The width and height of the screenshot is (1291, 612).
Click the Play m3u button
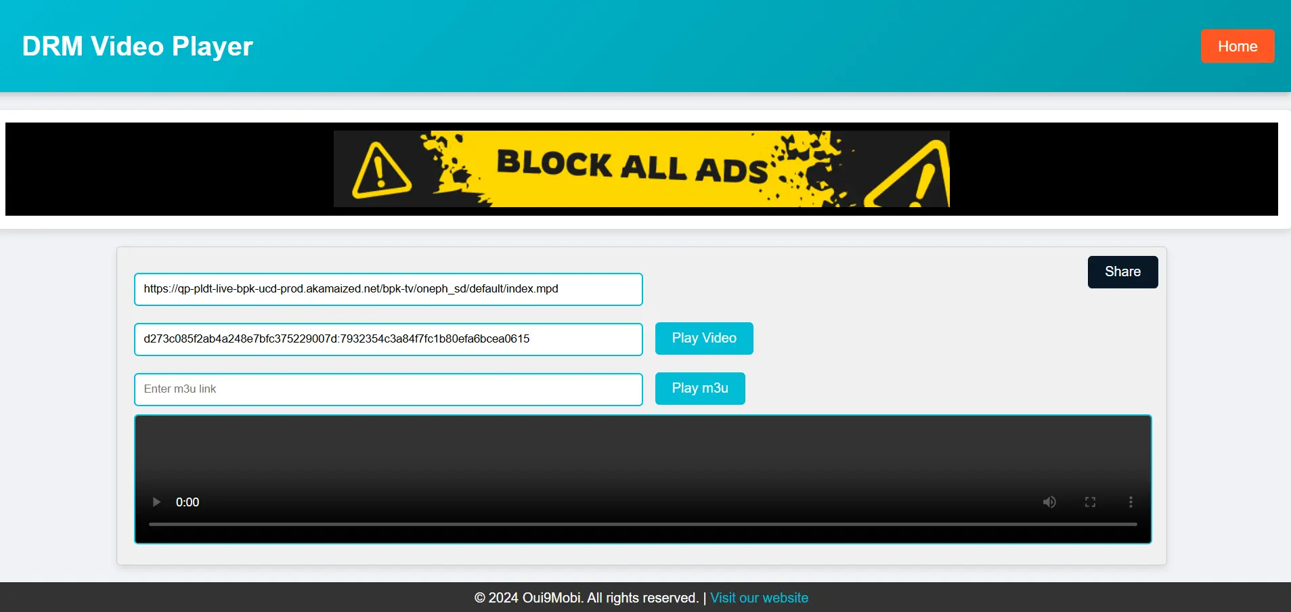(x=700, y=389)
